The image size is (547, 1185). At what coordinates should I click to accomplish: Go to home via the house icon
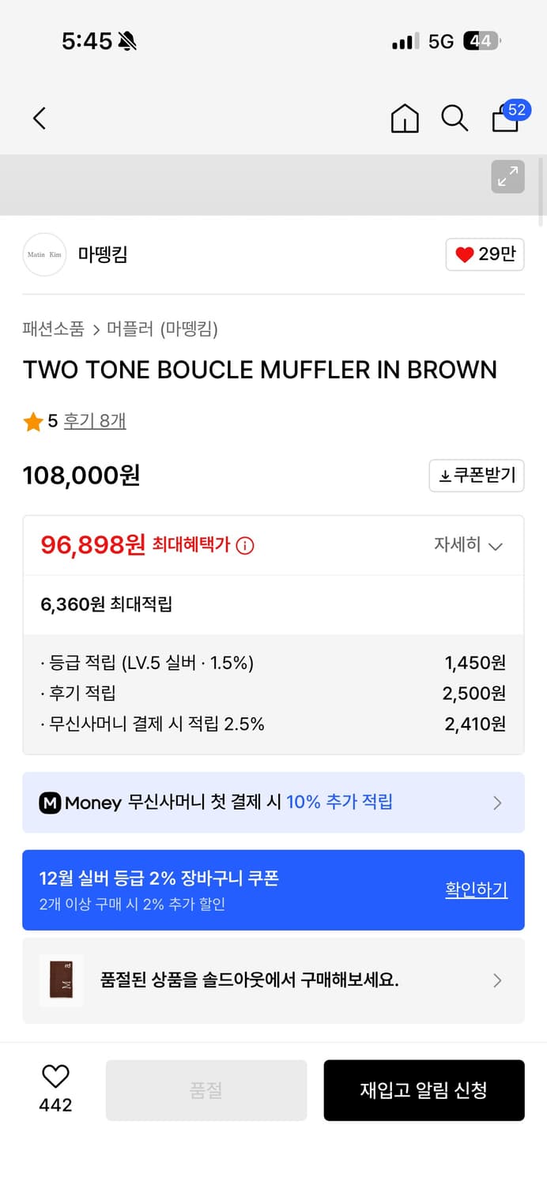point(405,118)
